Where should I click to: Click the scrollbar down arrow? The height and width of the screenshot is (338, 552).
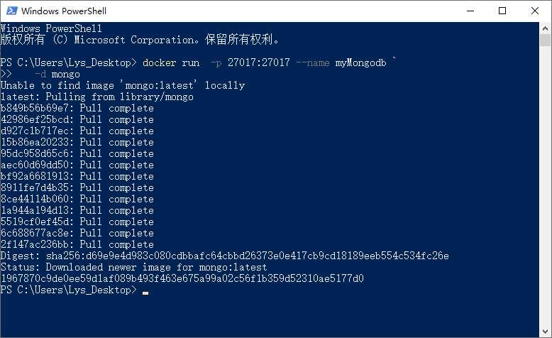(546, 332)
